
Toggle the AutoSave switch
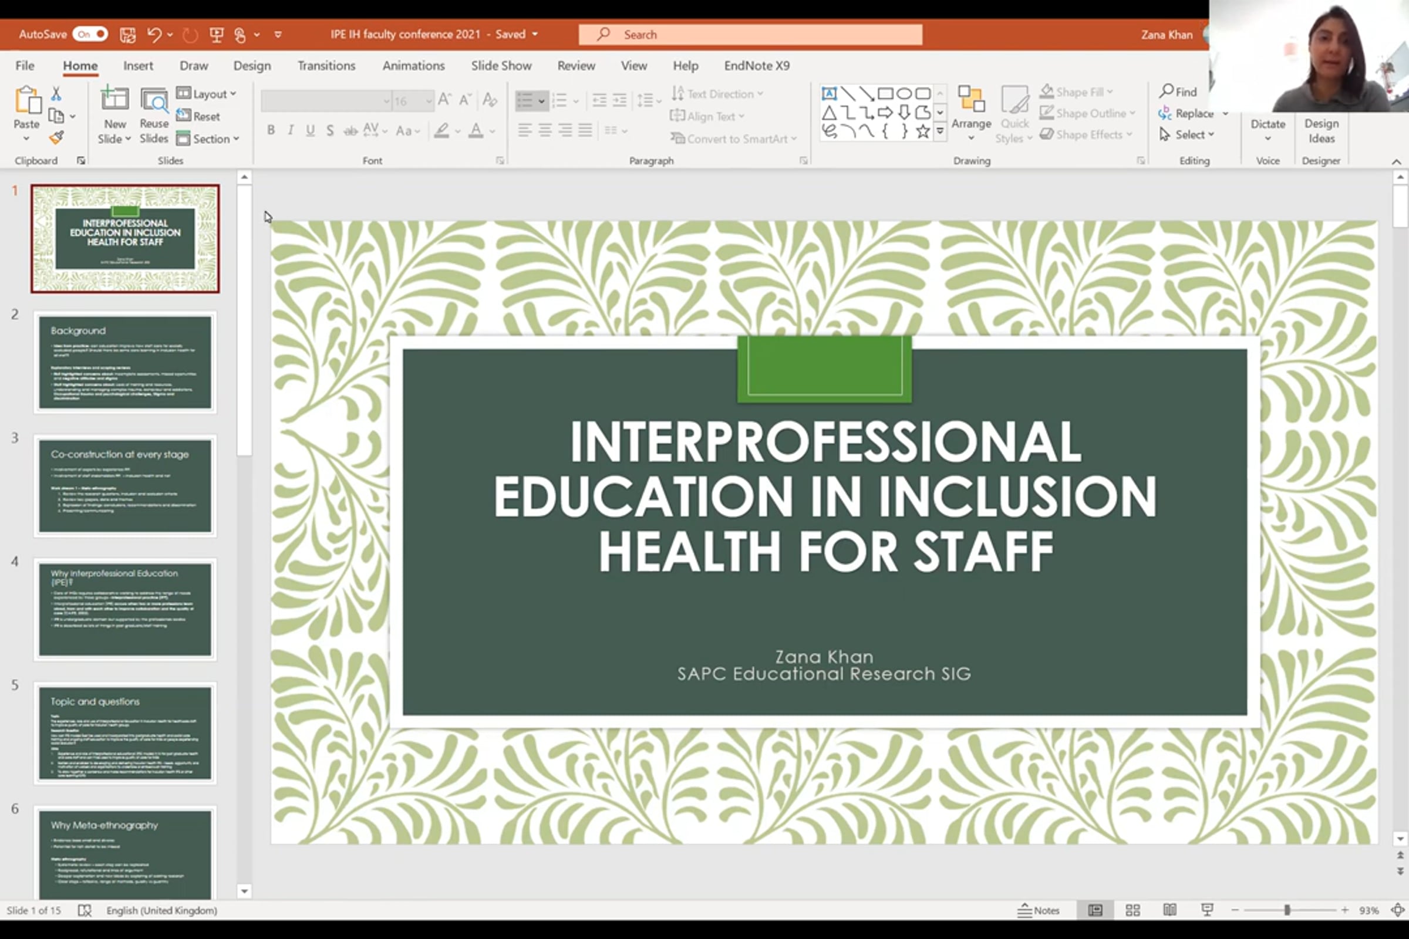coord(90,34)
